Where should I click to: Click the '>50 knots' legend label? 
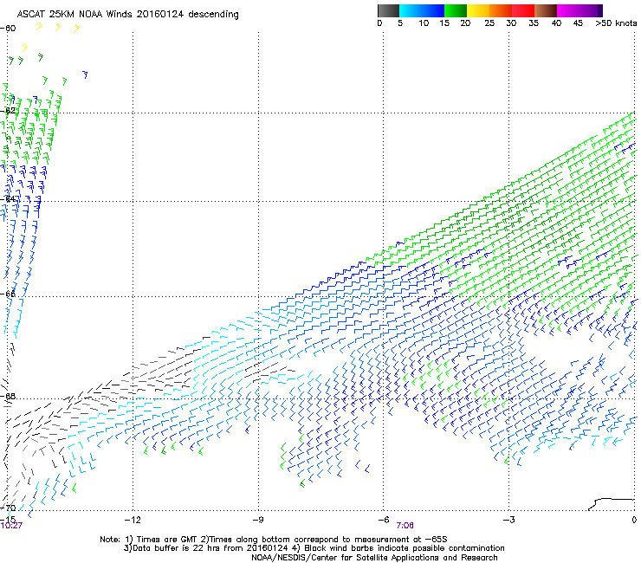pos(616,23)
